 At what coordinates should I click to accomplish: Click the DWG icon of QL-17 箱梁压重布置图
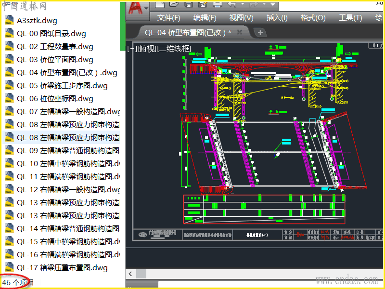click(x=9, y=267)
